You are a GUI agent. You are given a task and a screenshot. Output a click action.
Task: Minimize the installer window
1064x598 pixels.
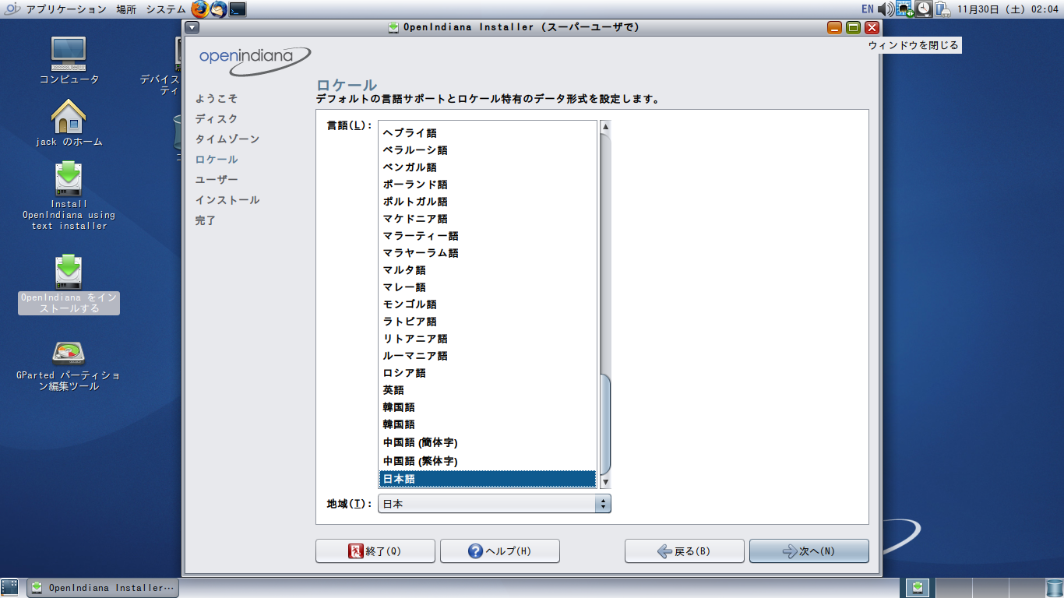pyautogui.click(x=834, y=27)
